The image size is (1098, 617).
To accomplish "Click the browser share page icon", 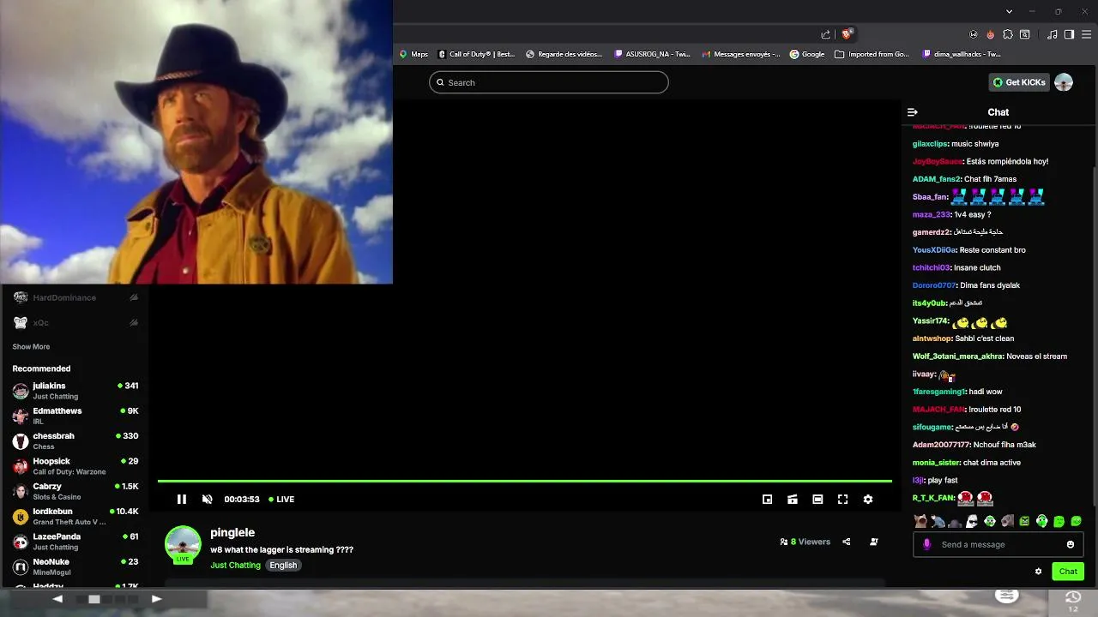I will [x=825, y=34].
